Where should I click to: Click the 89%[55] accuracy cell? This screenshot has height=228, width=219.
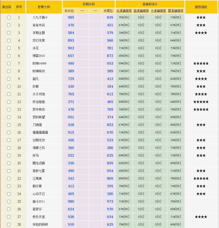tap(124, 63)
